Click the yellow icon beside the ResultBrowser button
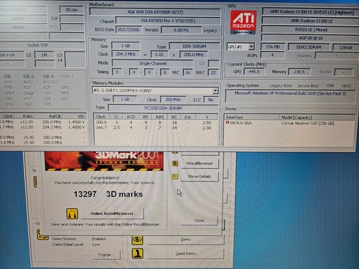 point(175,164)
